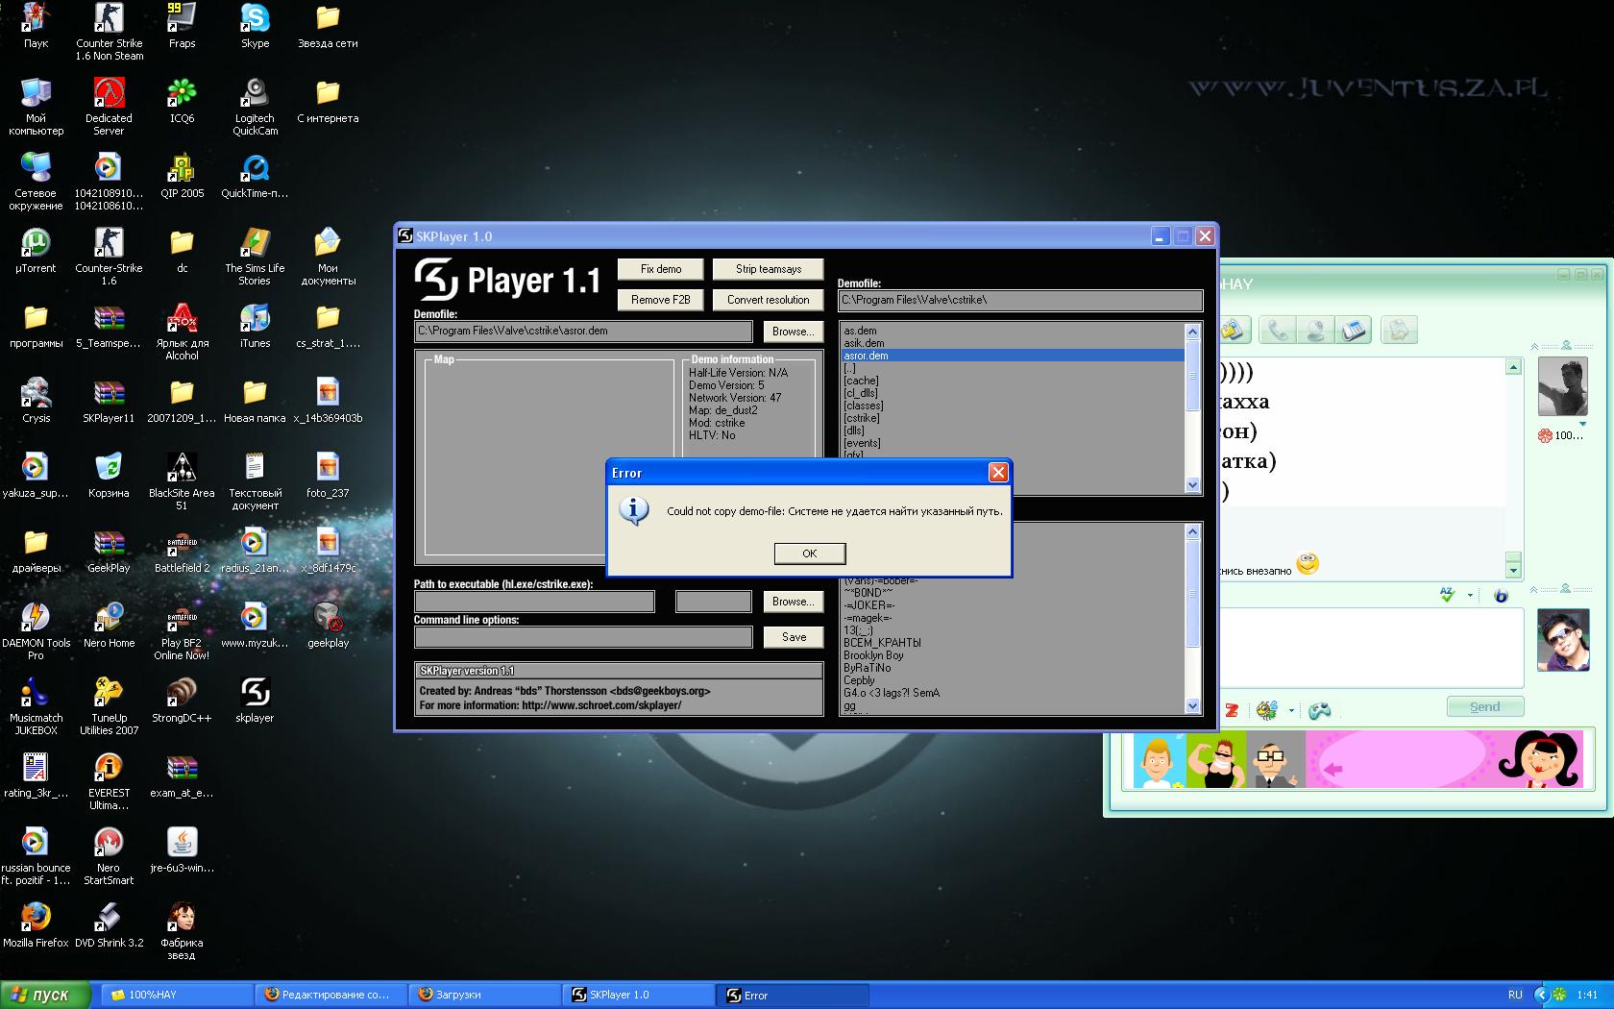Click the iTunes desktop icon
This screenshot has height=1009, width=1614.
(255, 326)
